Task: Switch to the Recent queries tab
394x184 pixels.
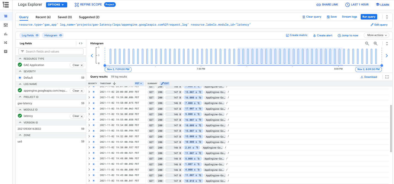Action: tap(43, 17)
